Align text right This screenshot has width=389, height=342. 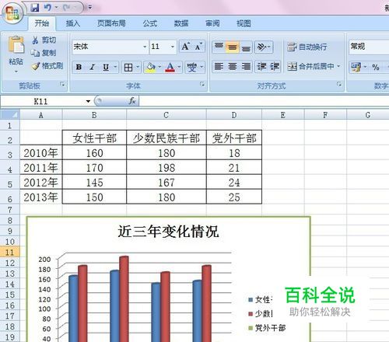[x=246, y=67]
